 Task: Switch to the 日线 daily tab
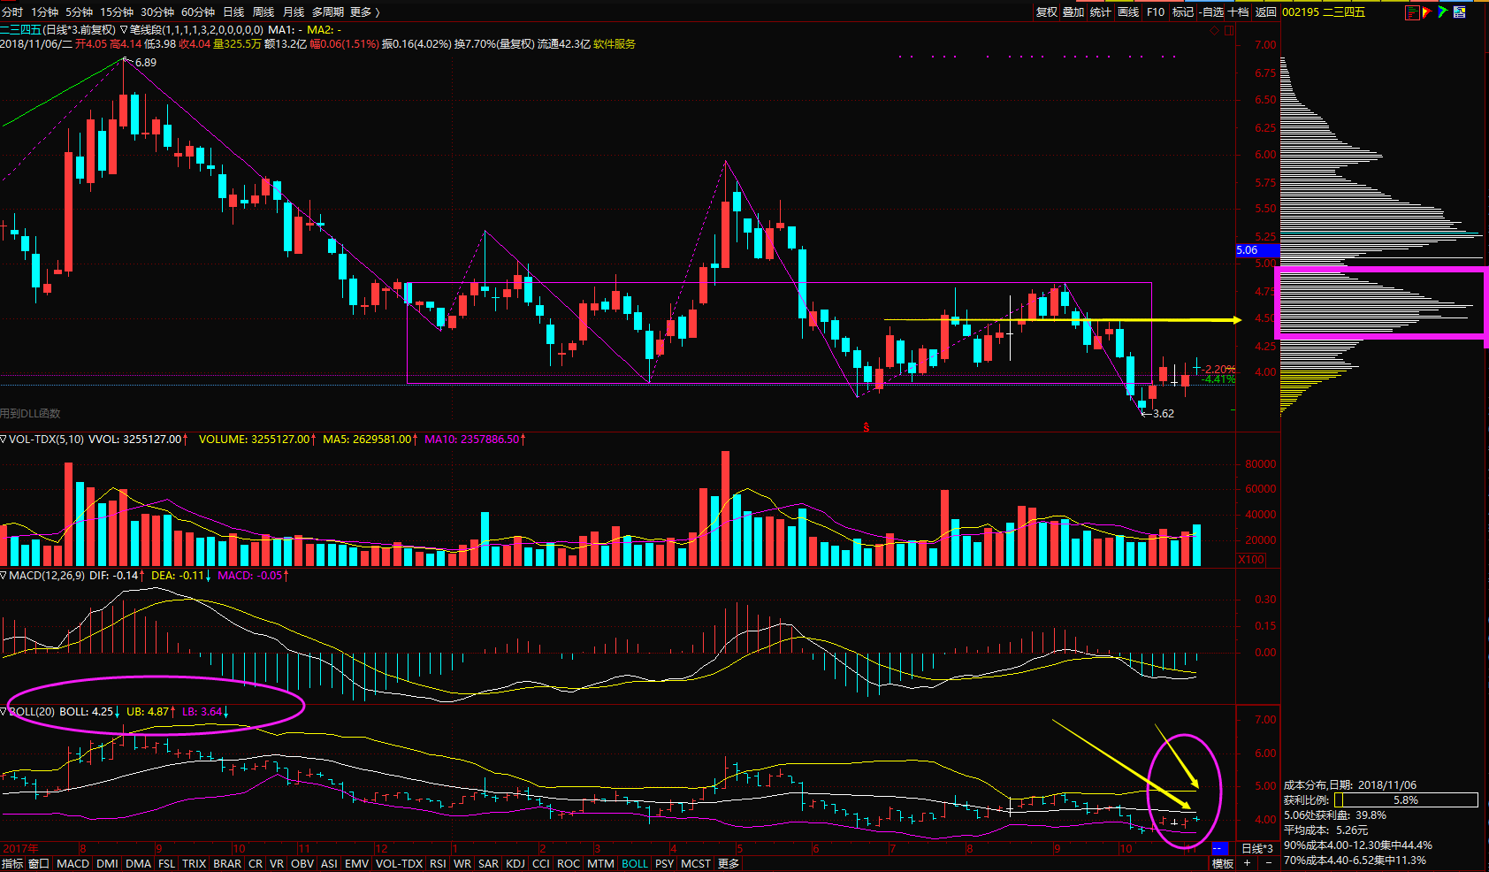point(233,11)
